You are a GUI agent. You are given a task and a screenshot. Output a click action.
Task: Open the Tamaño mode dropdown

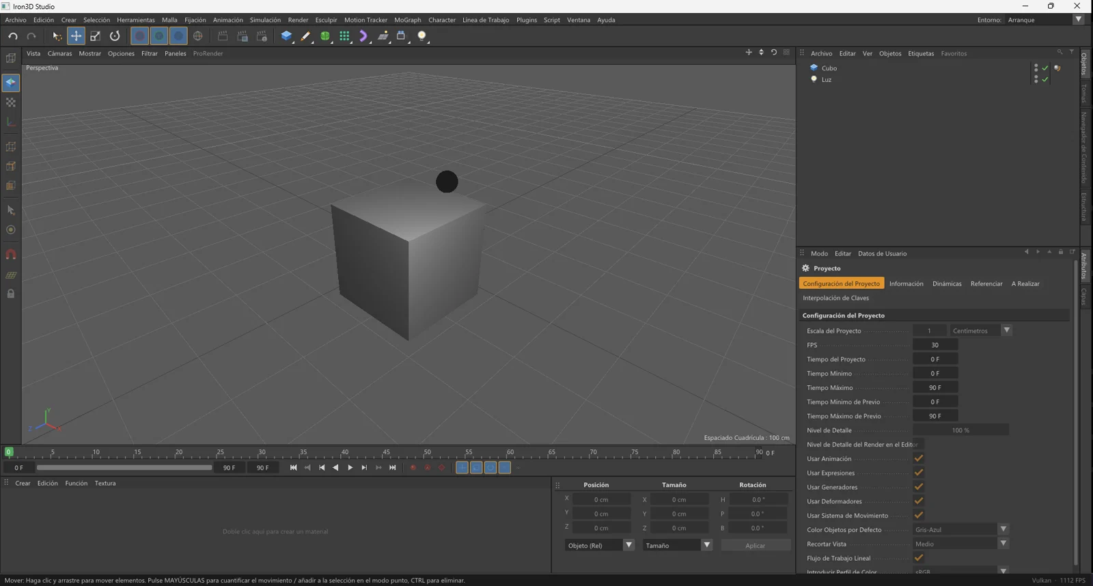tap(678, 545)
